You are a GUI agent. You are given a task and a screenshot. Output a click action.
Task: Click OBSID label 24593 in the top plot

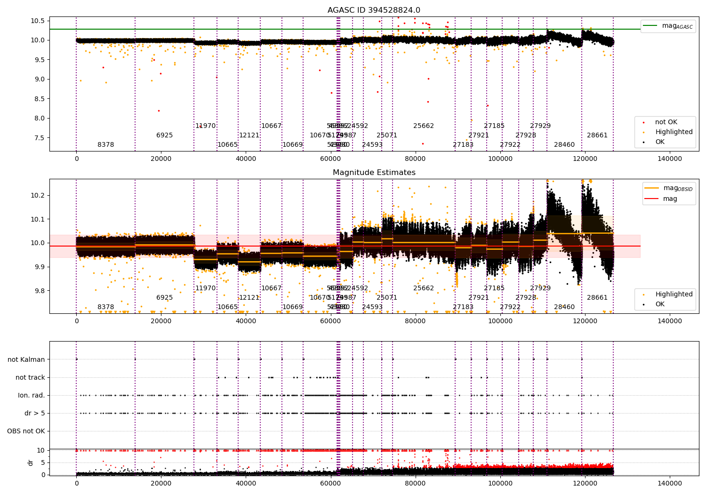pos(372,145)
